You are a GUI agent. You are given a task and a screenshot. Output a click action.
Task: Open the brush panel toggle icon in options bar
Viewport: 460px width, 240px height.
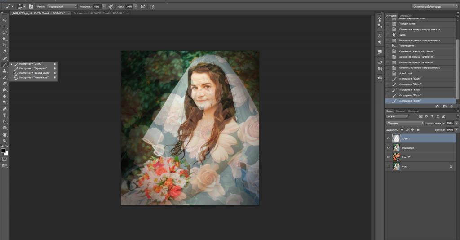[x=31, y=7]
